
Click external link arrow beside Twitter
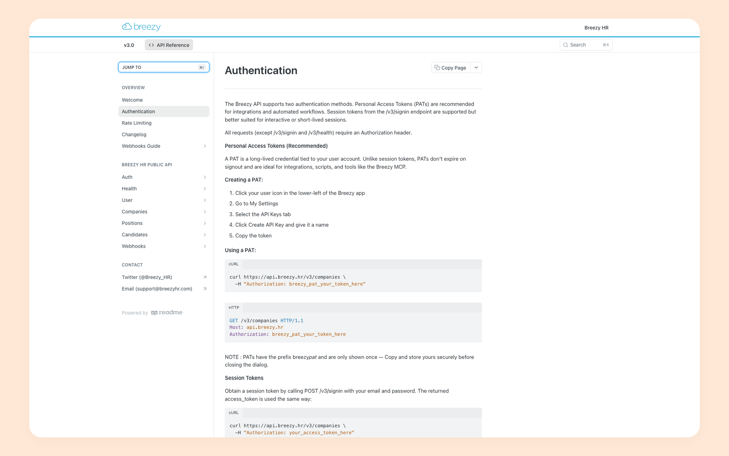coord(205,277)
